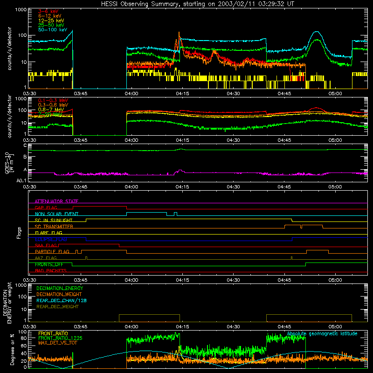Click the vertical Flags axis title
This screenshot has height=373, width=373.
coord(19,233)
